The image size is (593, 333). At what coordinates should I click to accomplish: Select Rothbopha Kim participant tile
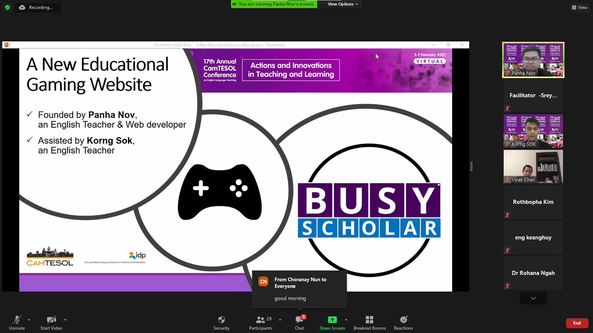pos(533,202)
